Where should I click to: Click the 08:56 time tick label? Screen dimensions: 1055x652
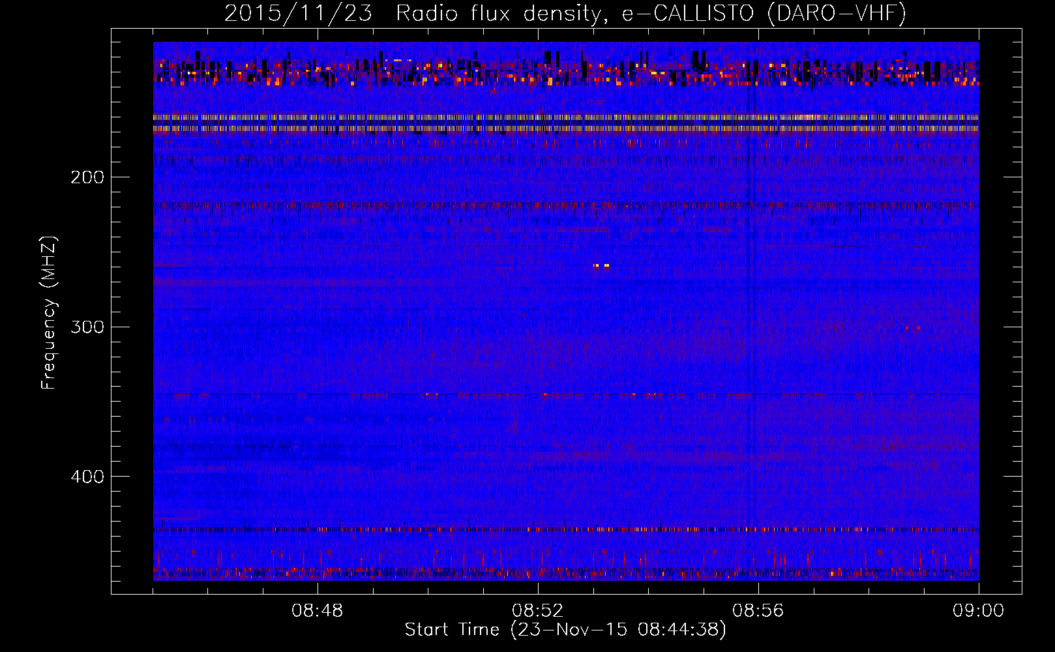pyautogui.click(x=758, y=611)
